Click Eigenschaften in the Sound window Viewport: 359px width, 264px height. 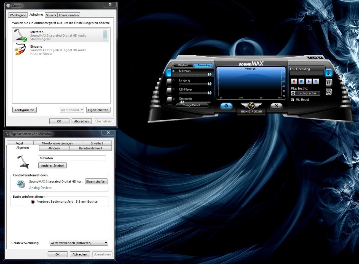pos(98,110)
